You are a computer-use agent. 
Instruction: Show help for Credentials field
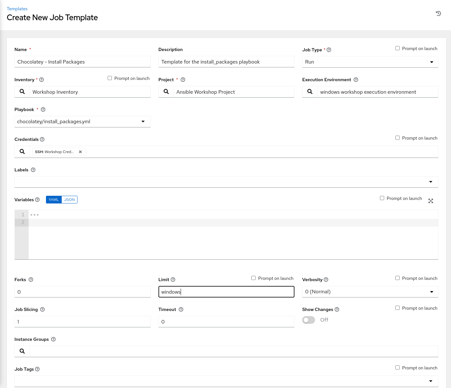pyautogui.click(x=42, y=139)
